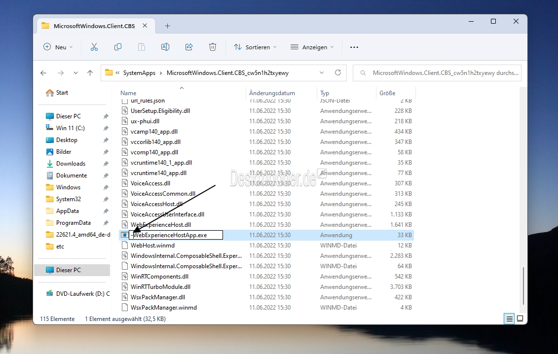Click the folder icon in address bar
Viewport: 558px width, 354px height.
(x=109, y=72)
